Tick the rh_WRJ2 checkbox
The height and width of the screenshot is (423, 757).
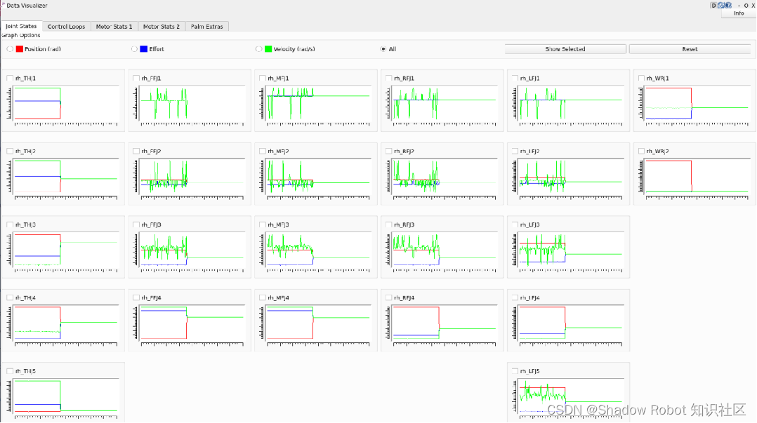click(x=641, y=152)
